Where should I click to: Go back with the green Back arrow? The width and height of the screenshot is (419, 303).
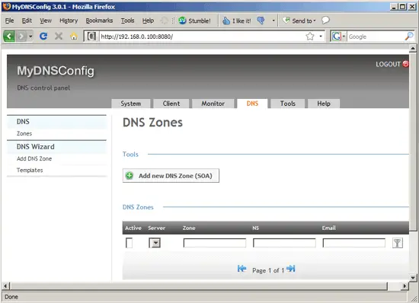coord(8,36)
